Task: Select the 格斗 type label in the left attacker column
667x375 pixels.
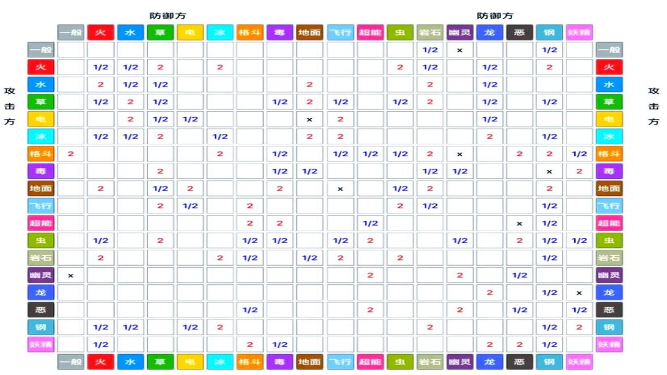Action: [41, 154]
